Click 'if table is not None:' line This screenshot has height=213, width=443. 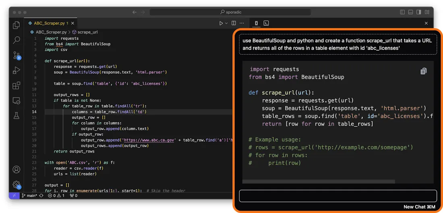(77, 100)
